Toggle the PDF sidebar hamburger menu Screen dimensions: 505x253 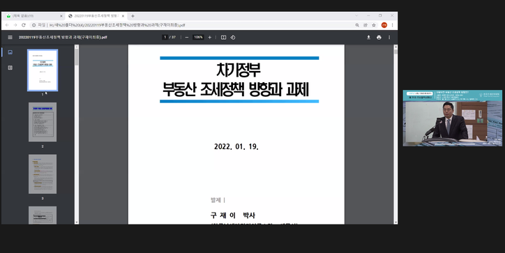[10, 38]
